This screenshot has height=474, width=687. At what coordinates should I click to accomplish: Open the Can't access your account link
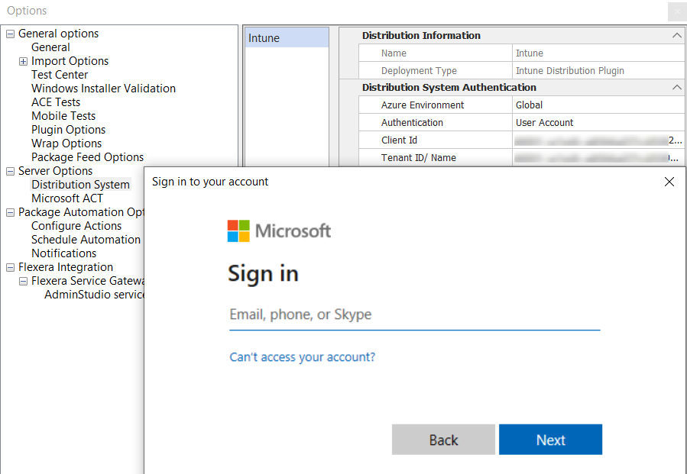point(302,356)
